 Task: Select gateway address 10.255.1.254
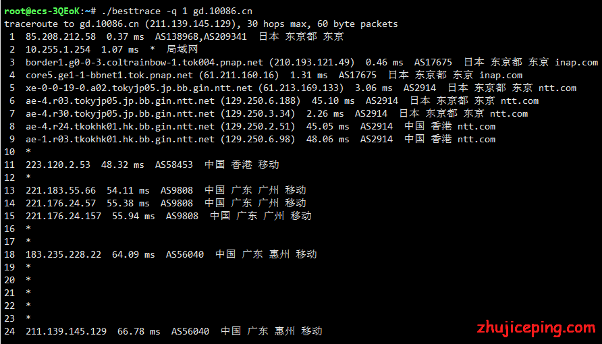click(58, 49)
